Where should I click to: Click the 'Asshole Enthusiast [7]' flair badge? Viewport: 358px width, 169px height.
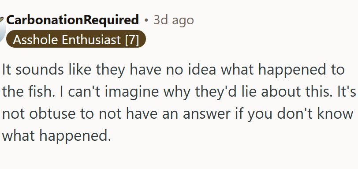(76, 39)
